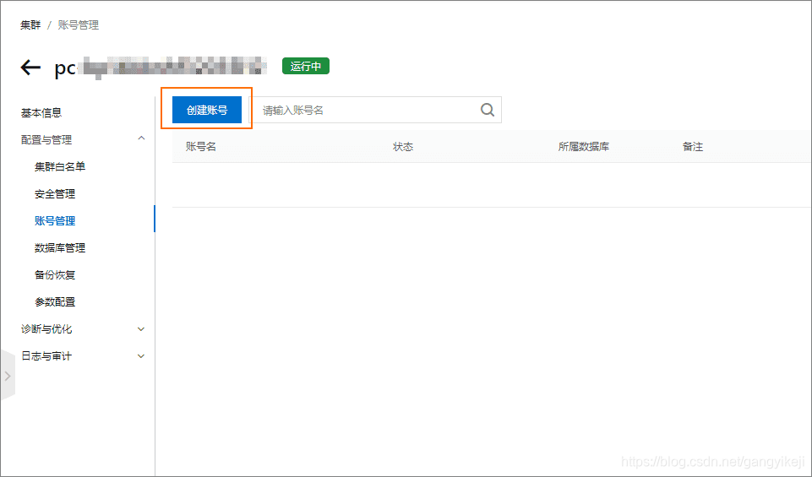The width and height of the screenshot is (812, 477).
Task: Open 基本信息 in the sidebar
Action: (x=41, y=113)
